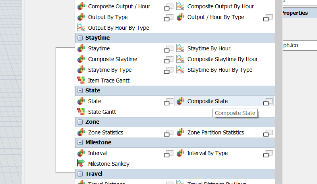The height and width of the screenshot is (184, 317).
Task: Select Staytime By Type chart option
Action: point(110,70)
